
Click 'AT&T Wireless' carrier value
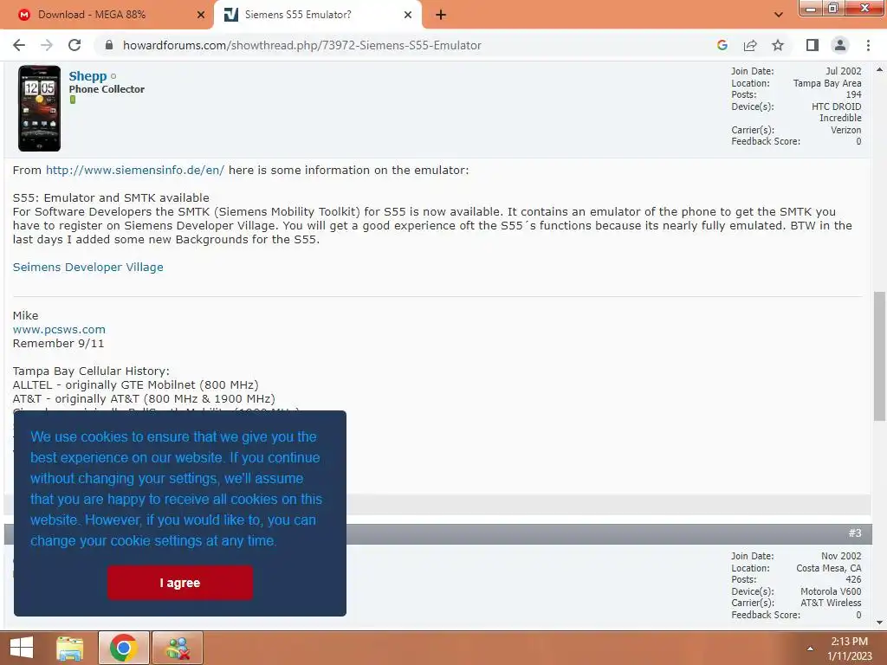point(831,603)
